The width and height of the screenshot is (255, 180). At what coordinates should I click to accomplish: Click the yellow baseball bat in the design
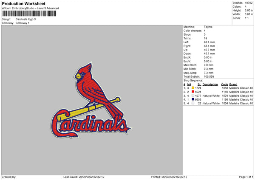89,109
